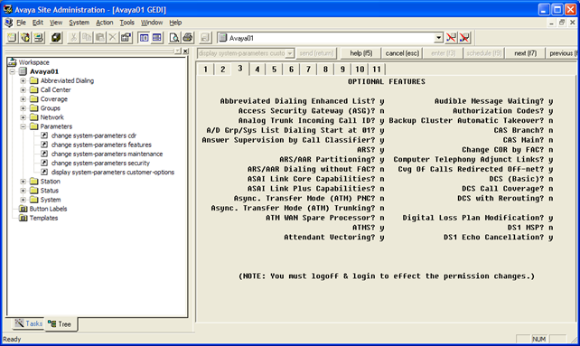
Task: Click the next (f7) button
Action: (525, 53)
